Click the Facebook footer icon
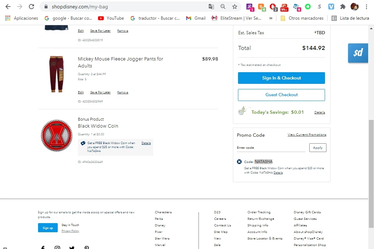This screenshot has height=249, width=374. point(43,247)
